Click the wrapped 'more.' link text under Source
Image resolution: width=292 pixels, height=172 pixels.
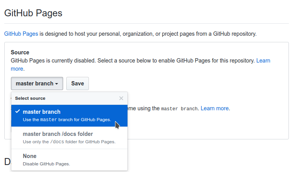click(18, 69)
